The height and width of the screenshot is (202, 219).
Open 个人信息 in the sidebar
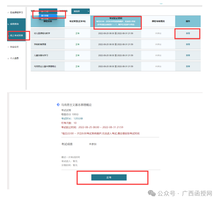coord(14,58)
